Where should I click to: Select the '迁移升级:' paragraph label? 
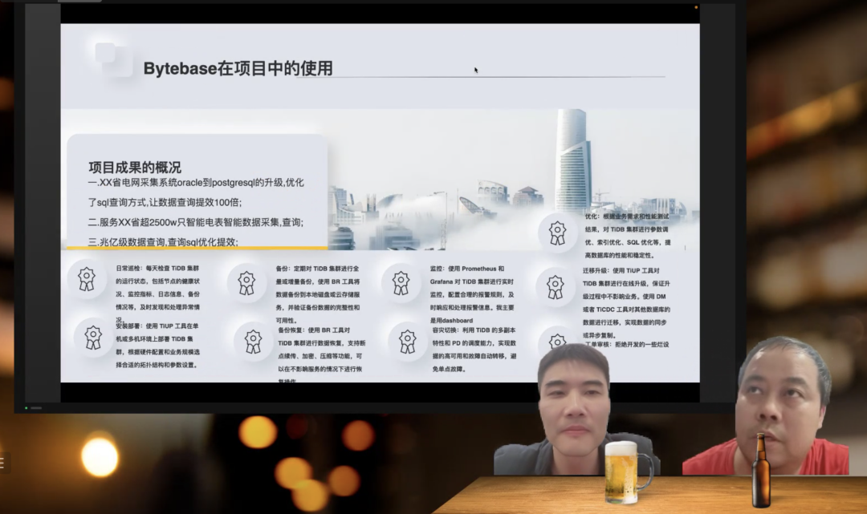(596, 270)
